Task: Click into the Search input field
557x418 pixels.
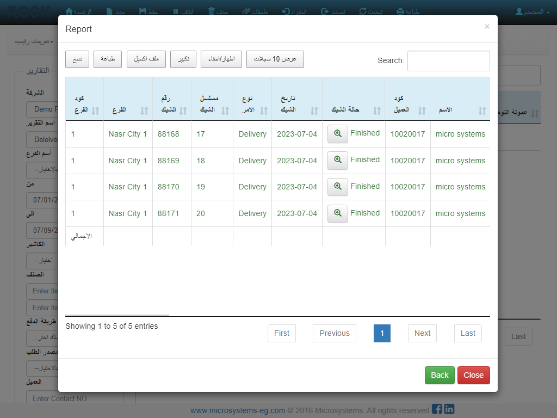Action: pos(448,61)
